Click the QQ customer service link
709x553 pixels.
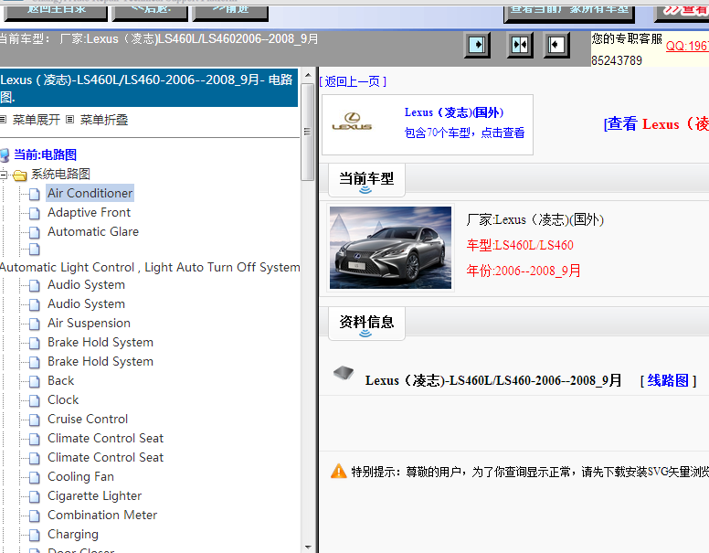pos(687,46)
